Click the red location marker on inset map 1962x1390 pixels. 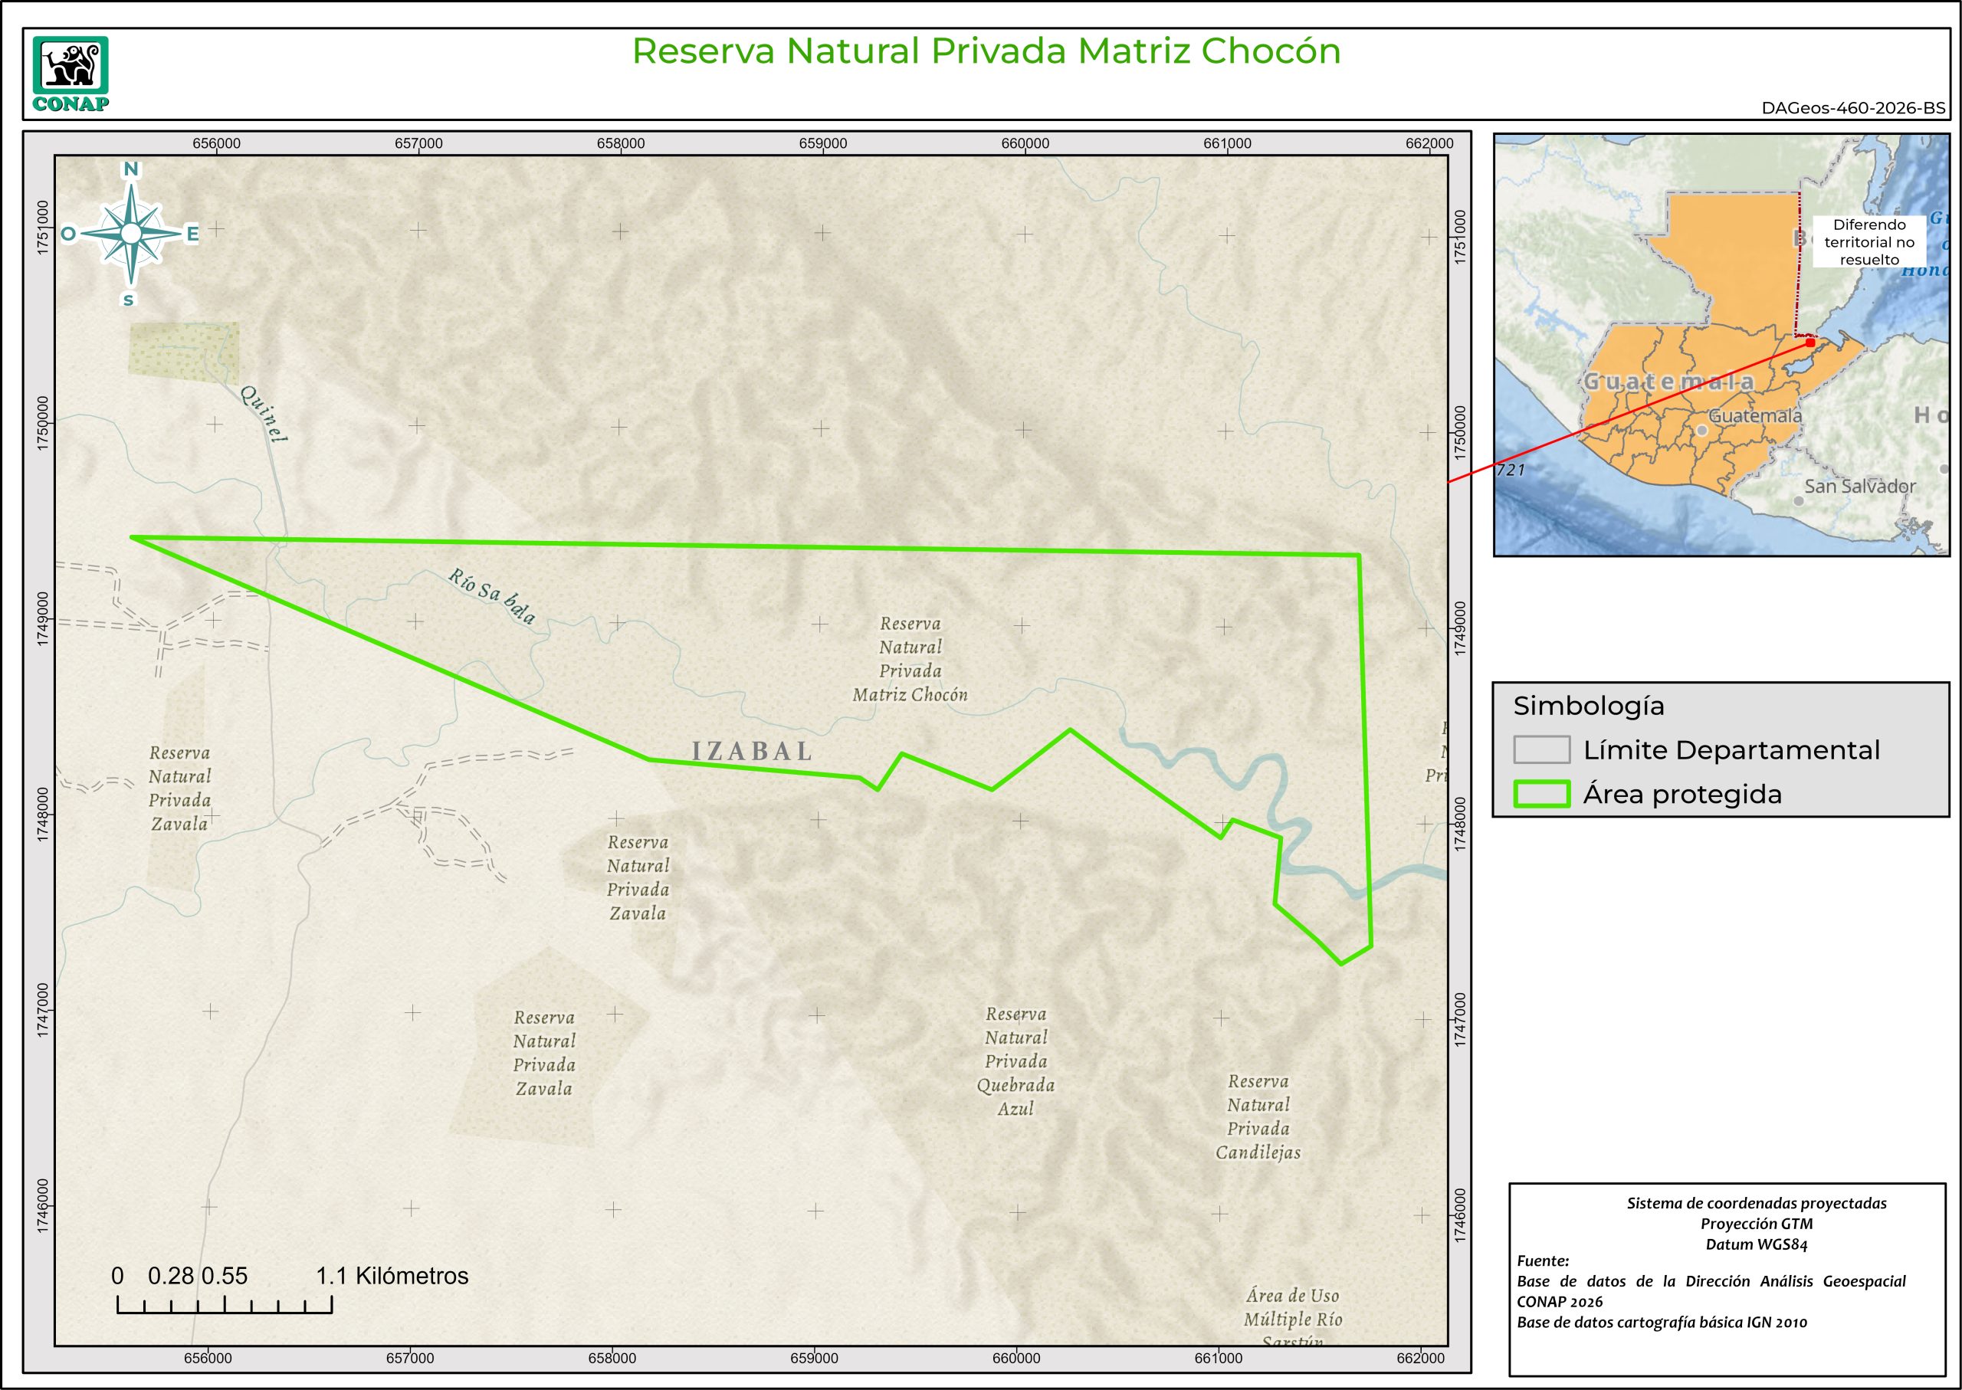(1809, 343)
